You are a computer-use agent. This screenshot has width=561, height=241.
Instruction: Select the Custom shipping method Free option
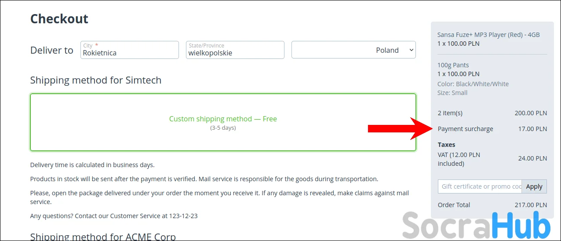(223, 122)
